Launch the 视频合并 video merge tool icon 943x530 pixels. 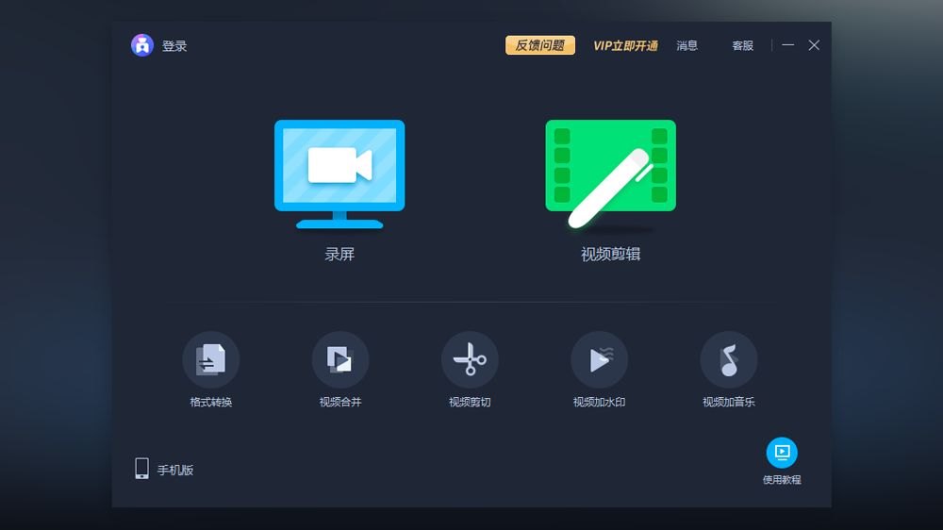340,359
